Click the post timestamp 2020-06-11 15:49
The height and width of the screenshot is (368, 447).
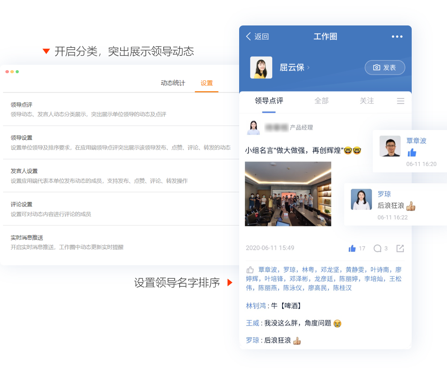click(x=270, y=248)
